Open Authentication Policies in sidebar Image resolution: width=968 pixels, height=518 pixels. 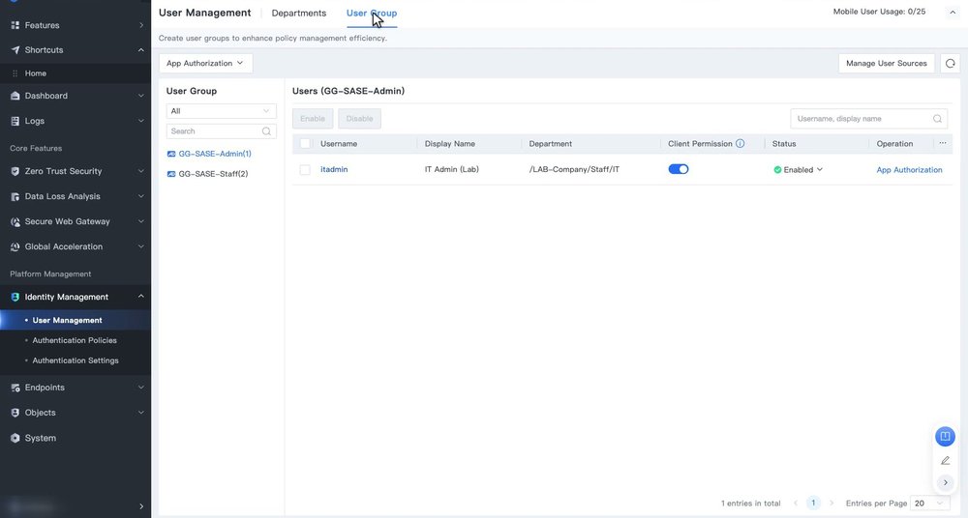pos(75,340)
